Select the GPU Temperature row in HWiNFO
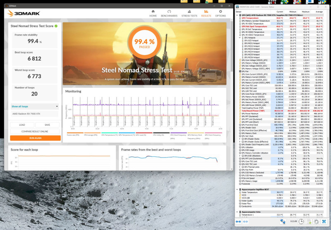Viewport: 331px width, 230px height. point(282,18)
